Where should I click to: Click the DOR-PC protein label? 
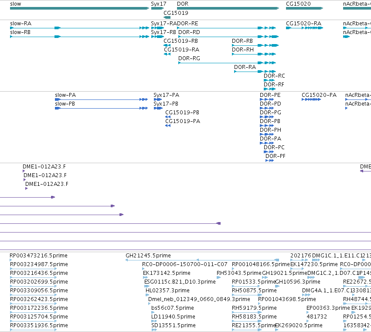click(274, 147)
